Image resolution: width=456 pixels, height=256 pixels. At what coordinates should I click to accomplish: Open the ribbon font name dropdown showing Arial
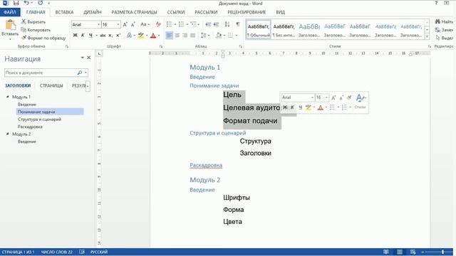pos(98,25)
